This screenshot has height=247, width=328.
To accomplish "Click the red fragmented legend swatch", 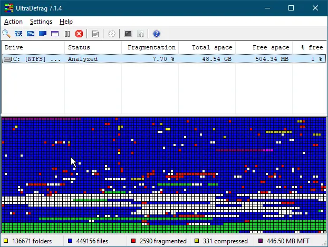I will 133,241.
